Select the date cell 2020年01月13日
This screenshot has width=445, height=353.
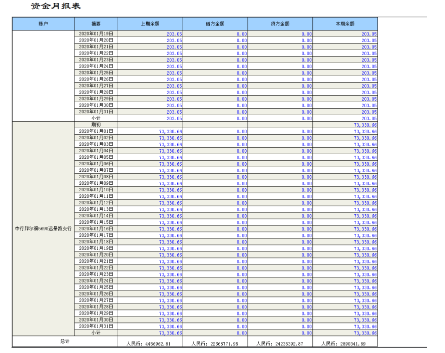click(96, 209)
